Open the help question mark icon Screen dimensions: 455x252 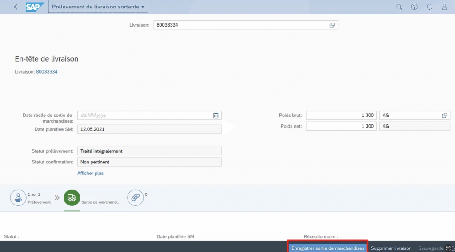(414, 7)
